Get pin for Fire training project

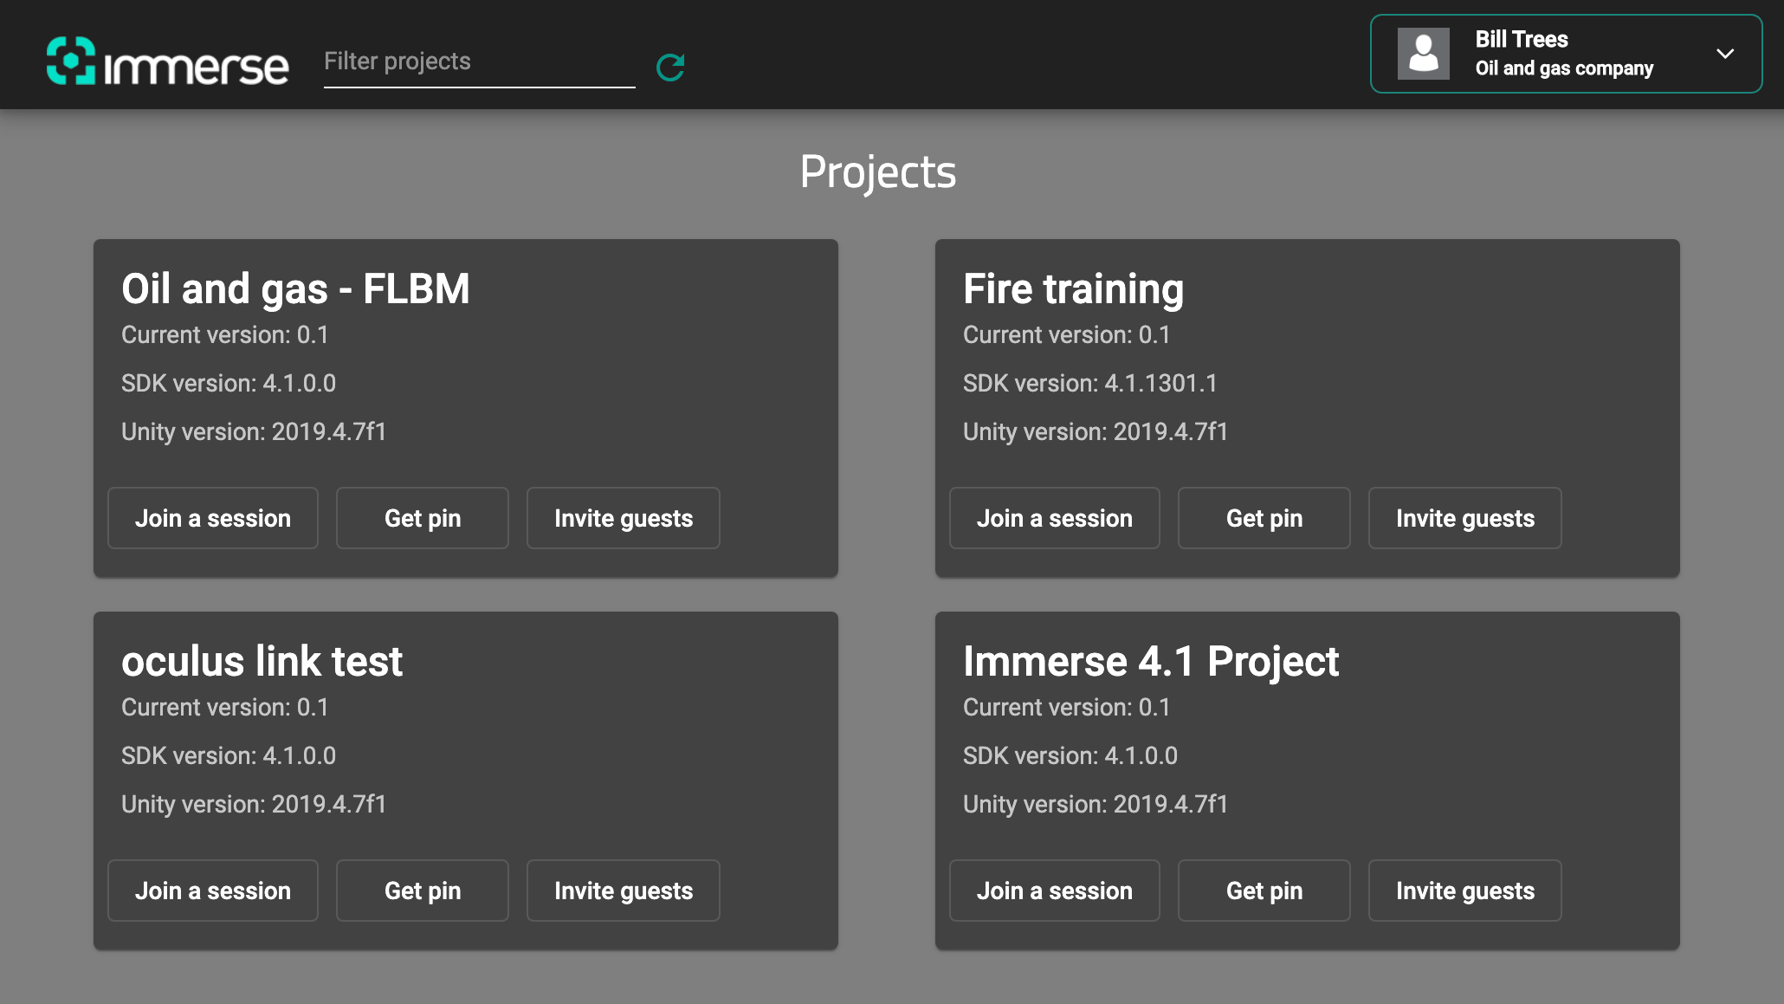1264,518
